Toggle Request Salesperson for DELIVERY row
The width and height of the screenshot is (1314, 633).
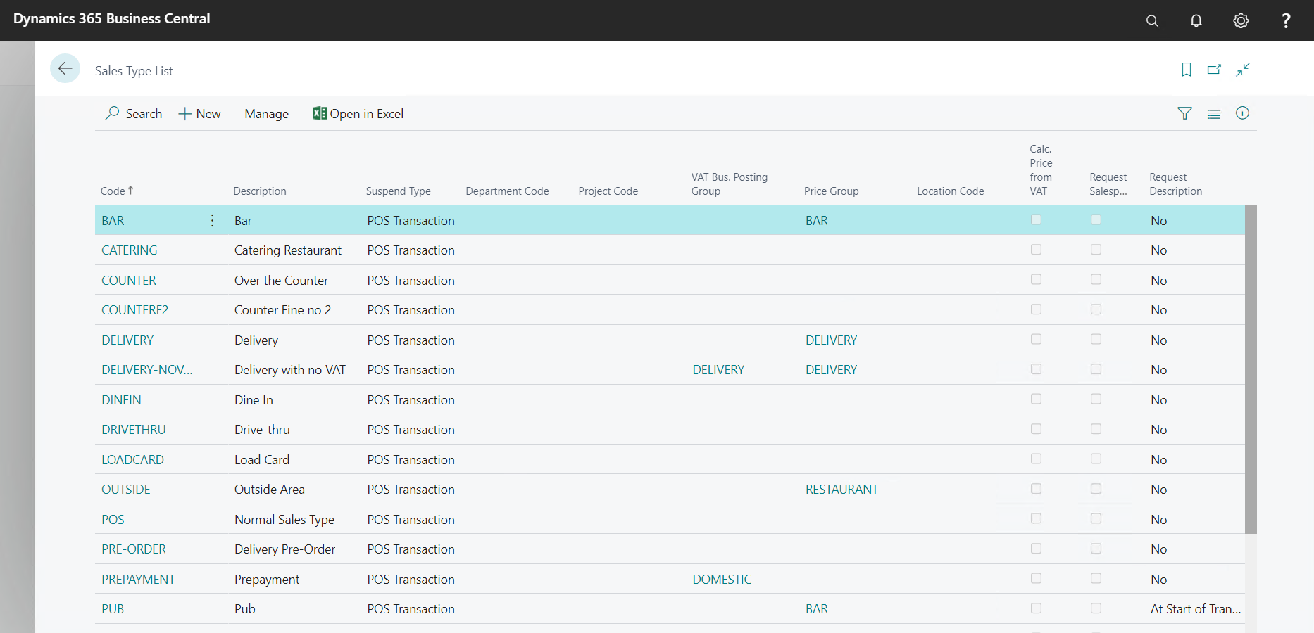[x=1096, y=339]
